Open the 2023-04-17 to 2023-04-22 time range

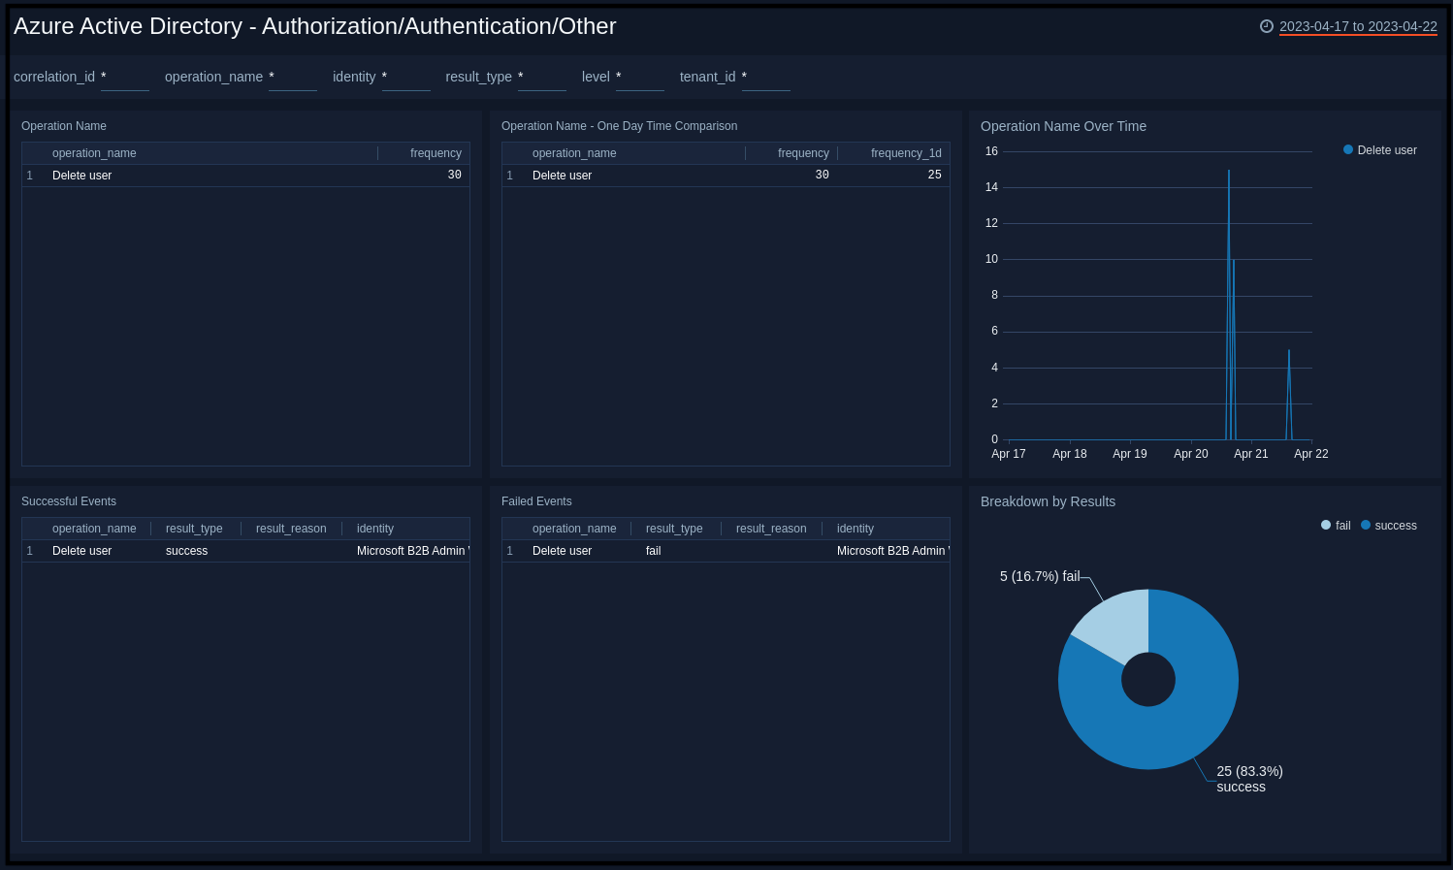click(x=1358, y=26)
